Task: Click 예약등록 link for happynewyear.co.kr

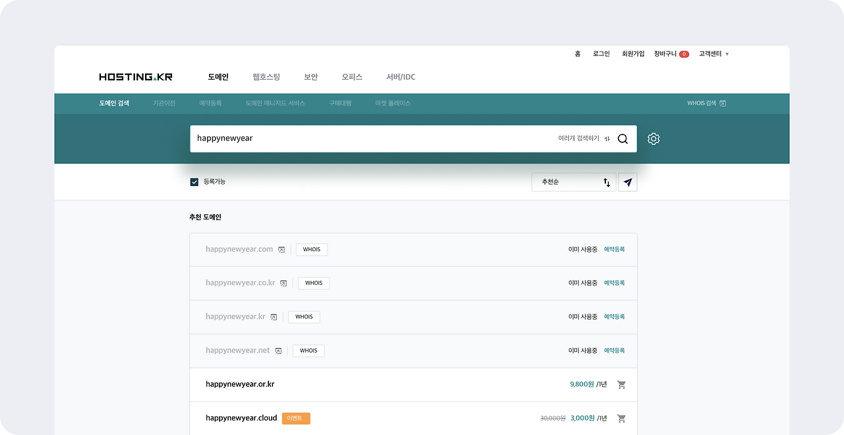Action: (x=614, y=283)
